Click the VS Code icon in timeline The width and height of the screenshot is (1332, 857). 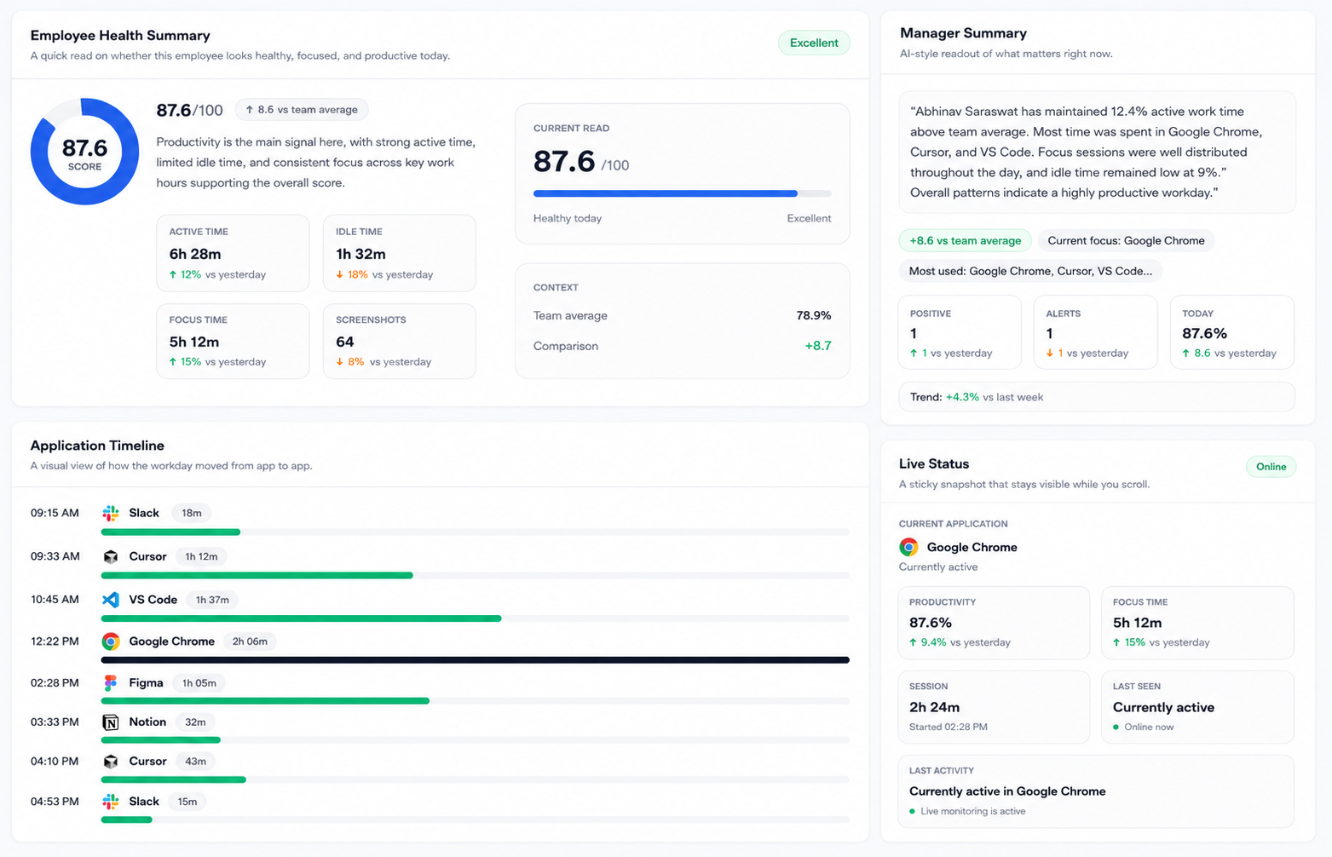111,600
